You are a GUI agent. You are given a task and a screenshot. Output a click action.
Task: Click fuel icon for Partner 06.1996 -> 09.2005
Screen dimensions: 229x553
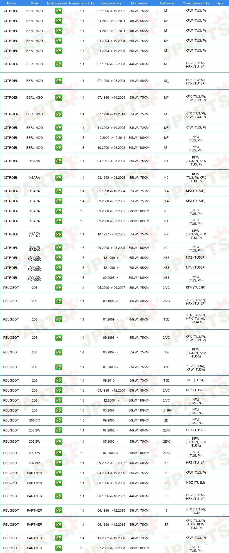[x=59, y=483]
